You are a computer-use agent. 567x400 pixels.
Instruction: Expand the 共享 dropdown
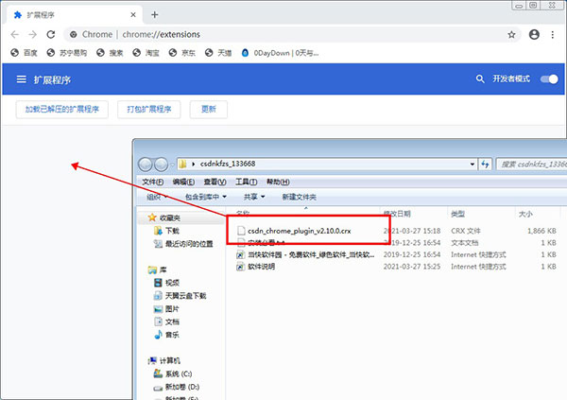[x=254, y=197]
